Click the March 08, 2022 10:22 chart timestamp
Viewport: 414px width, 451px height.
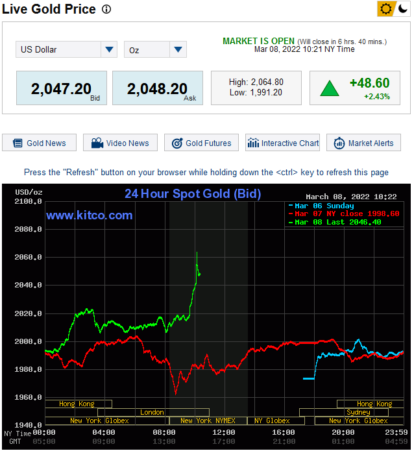351,197
